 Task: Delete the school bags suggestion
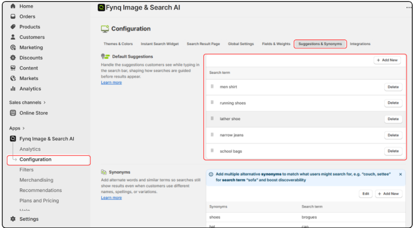tap(393, 151)
